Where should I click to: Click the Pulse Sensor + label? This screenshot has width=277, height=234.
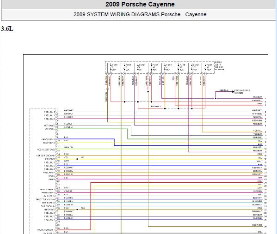(x=46, y=230)
